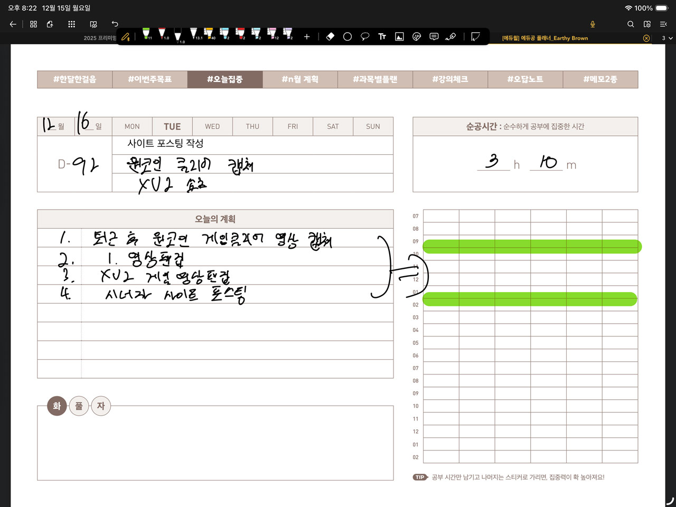Open the insert image tool
Image resolution: width=676 pixels, height=507 pixels.
click(399, 36)
